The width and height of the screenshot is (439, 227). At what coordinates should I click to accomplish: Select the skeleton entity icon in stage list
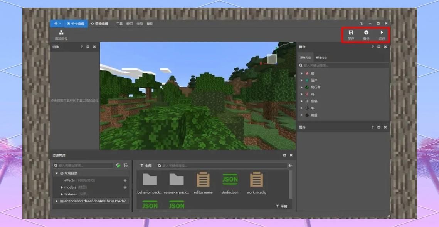coord(307,101)
